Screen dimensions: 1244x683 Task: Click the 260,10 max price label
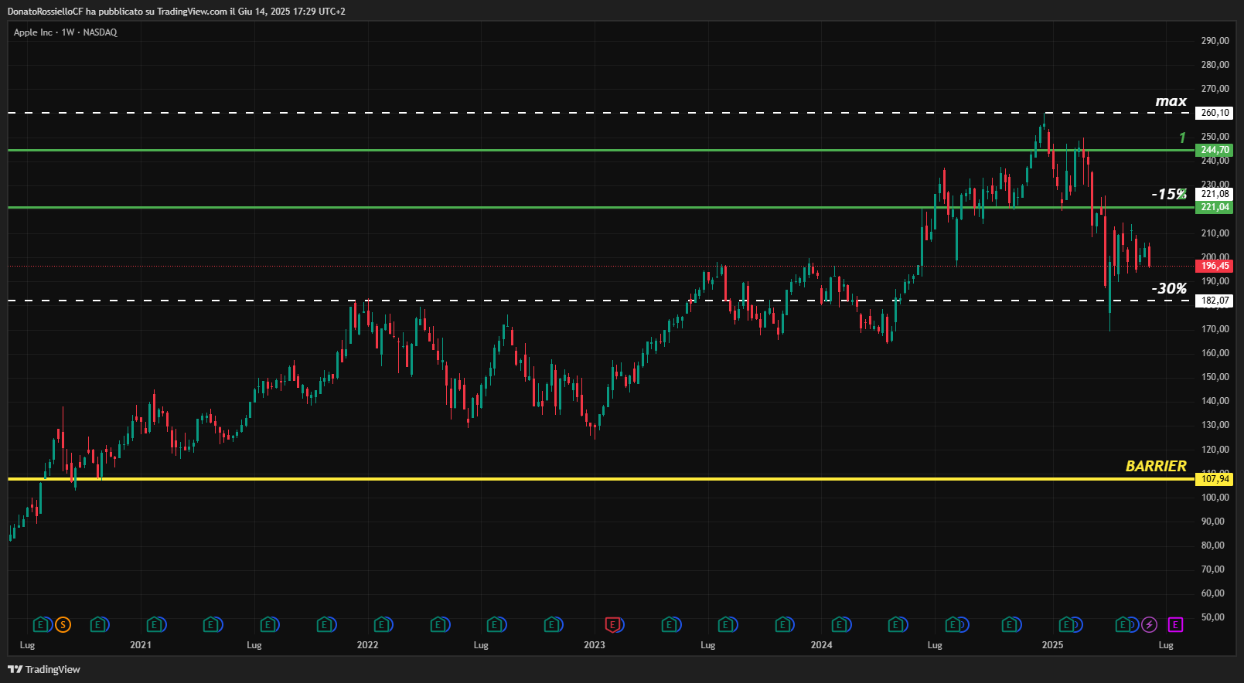coord(1215,113)
